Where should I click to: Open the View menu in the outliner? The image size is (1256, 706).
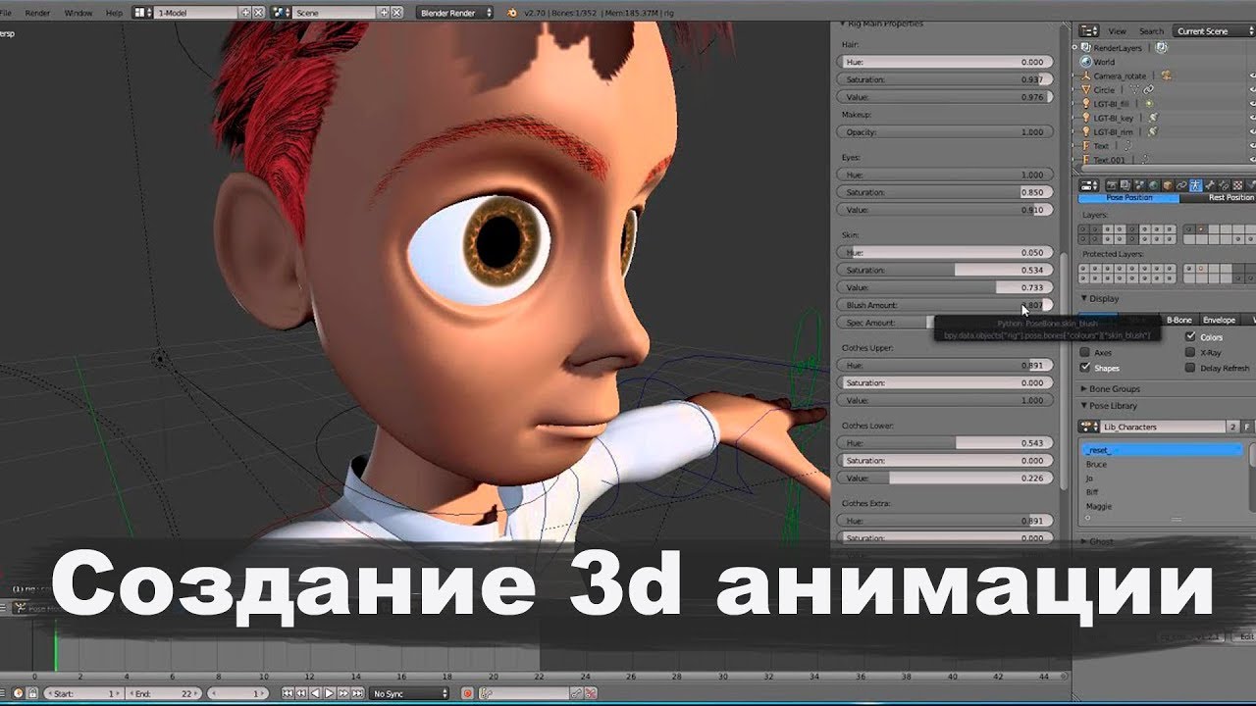click(1117, 31)
